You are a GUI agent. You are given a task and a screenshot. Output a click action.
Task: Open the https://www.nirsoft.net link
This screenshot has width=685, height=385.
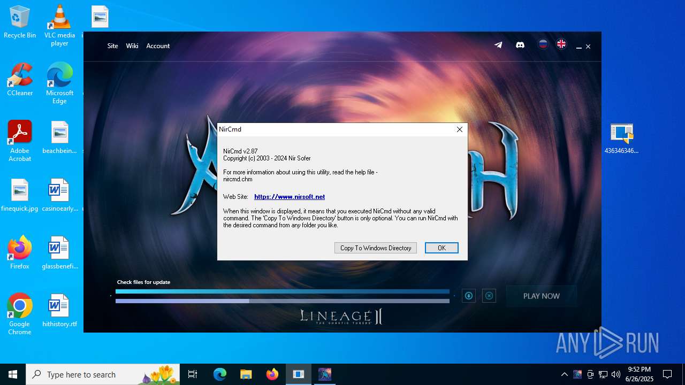click(290, 197)
